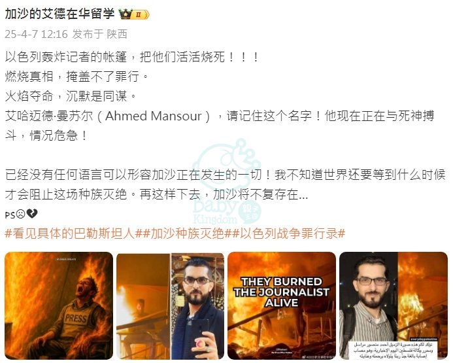Click the Arabic caption text on last image
The width and height of the screenshot is (453, 363).
coord(394,350)
